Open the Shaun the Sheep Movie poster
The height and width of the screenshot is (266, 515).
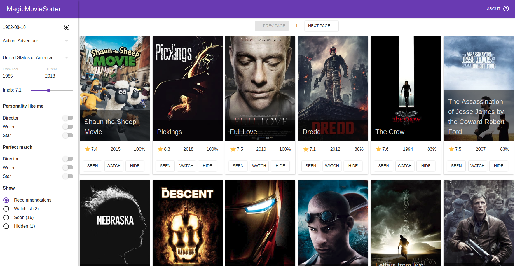115,89
